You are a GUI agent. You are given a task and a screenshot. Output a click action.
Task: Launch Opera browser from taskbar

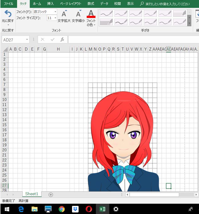89,209
